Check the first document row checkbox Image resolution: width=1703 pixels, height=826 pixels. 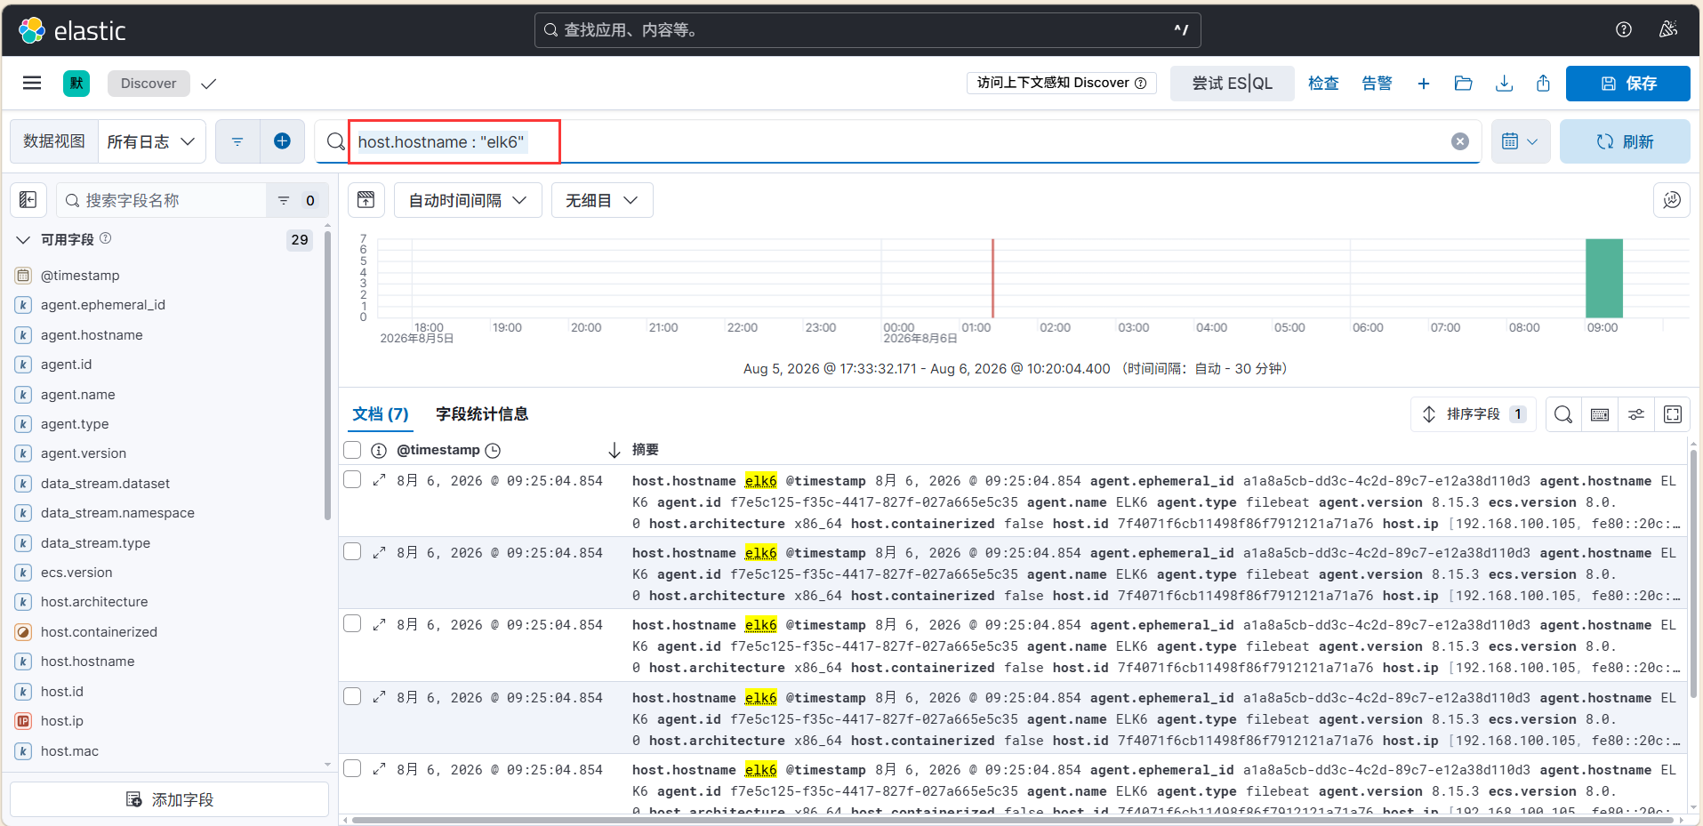pos(352,480)
